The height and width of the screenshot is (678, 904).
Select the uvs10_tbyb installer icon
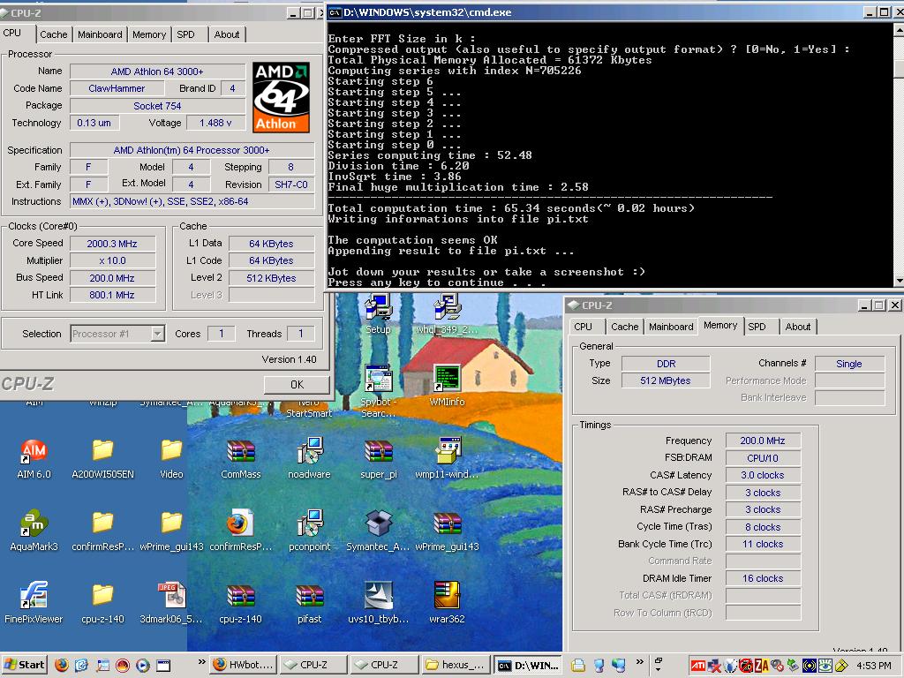[378, 602]
